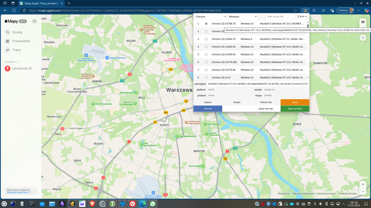Click the user agent list scrollbar
Image resolution: width=371 pixels, height=208 pixels.
pyautogui.click(x=308, y=50)
